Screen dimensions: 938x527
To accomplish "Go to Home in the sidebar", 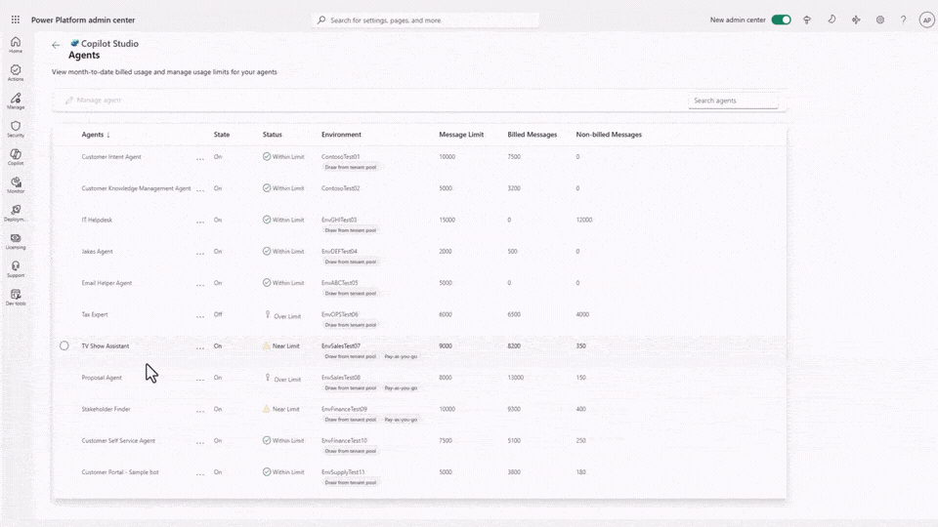I will pos(16,44).
